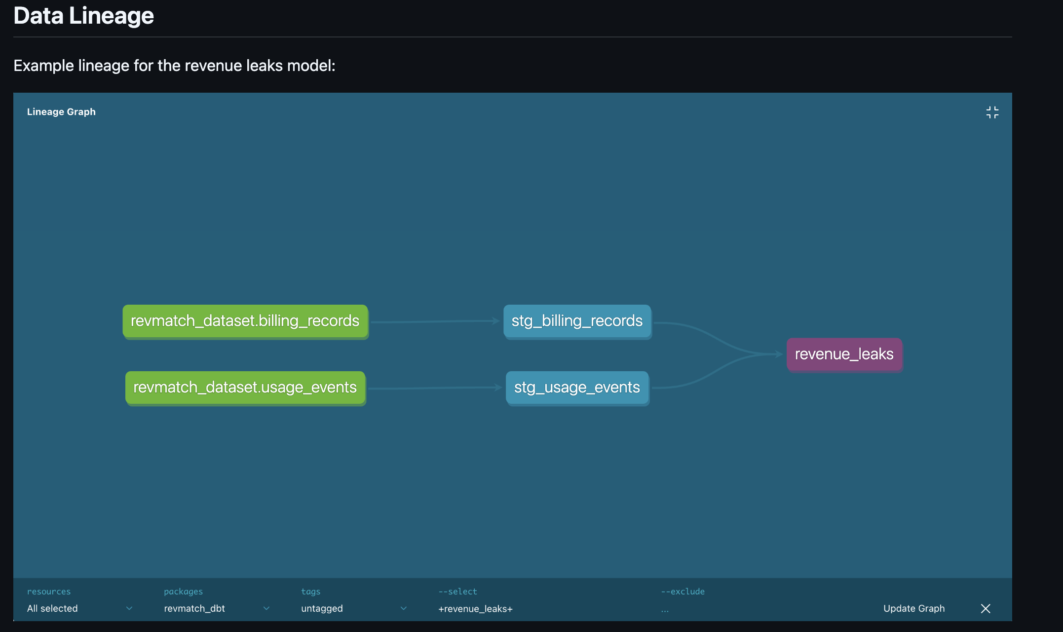Close the graph selector bar

(986, 608)
